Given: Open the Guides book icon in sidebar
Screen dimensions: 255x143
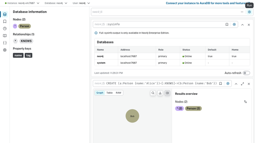Looking at the screenshot, I should coord(5,36).
